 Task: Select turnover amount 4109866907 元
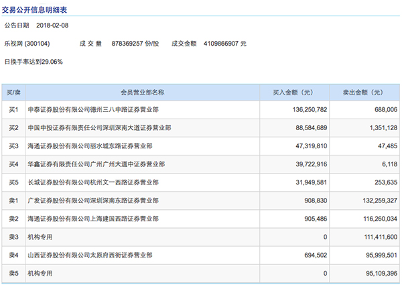pos(225,44)
